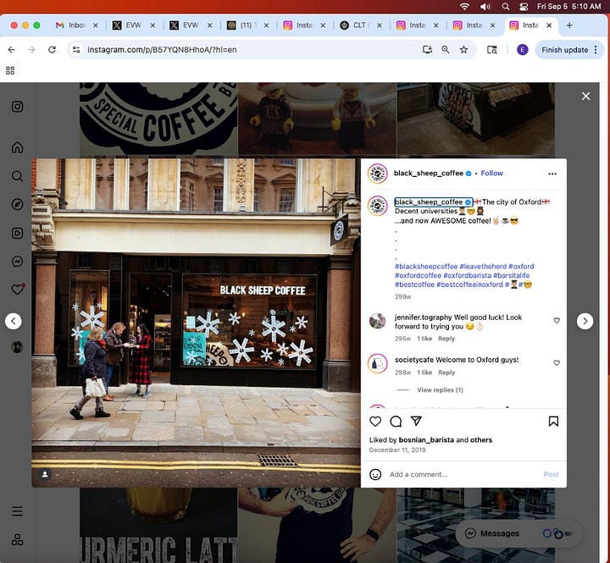Follow black_sheep_coffee

coord(491,173)
